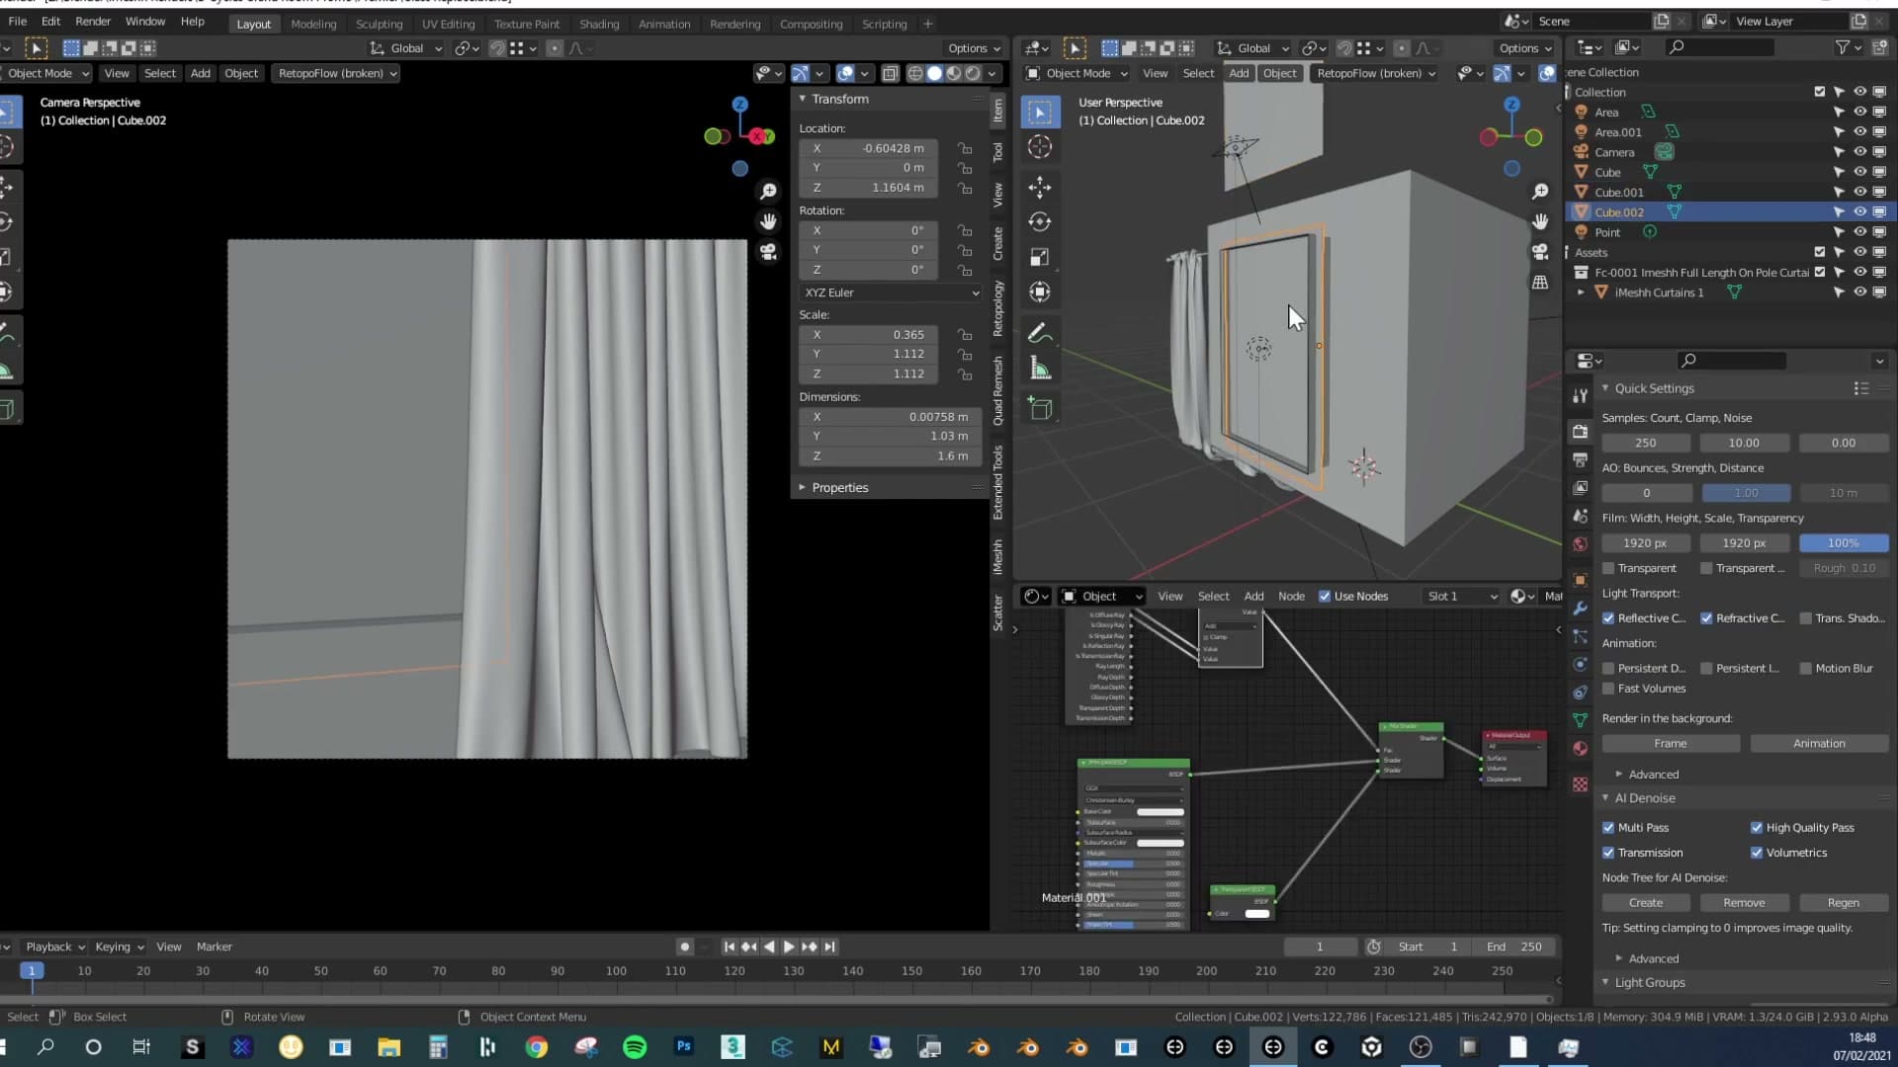Image resolution: width=1898 pixels, height=1067 pixels.
Task: Click the Select Box tool in right viewport
Action: 1039,112
